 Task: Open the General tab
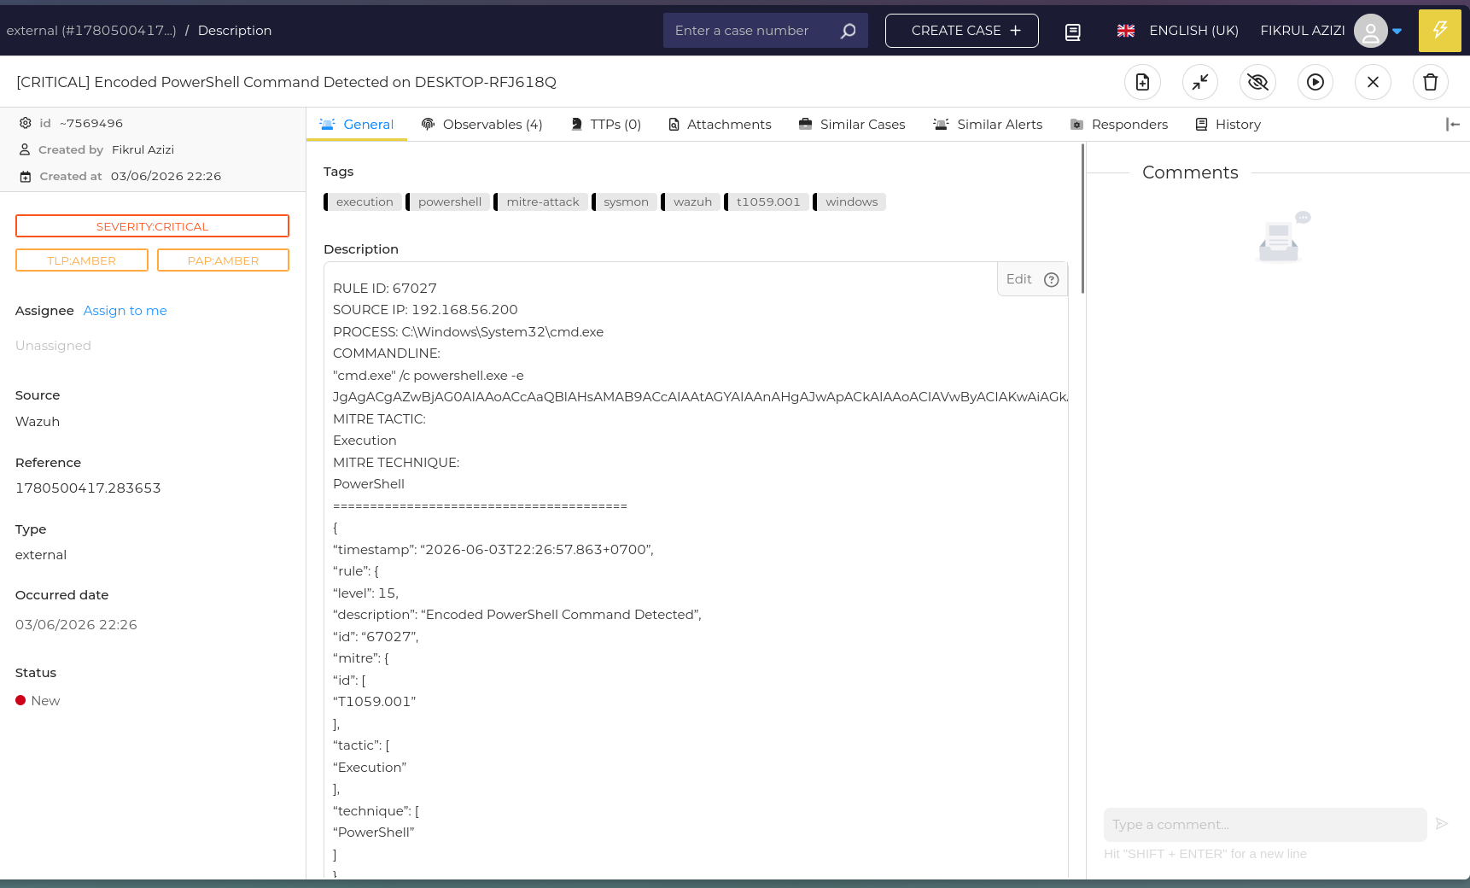click(357, 125)
